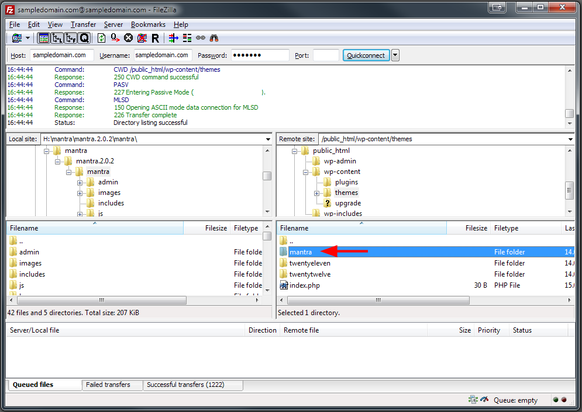Cancel the current operation
This screenshot has height=412, width=582.
(129, 38)
